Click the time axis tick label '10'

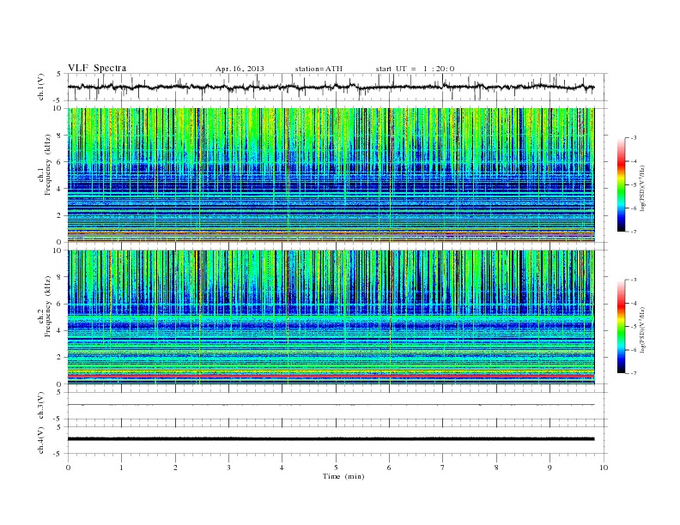604,468
